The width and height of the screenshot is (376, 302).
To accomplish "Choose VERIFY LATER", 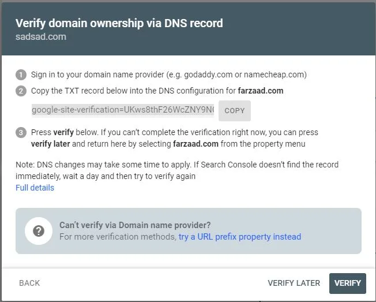I will [x=294, y=283].
